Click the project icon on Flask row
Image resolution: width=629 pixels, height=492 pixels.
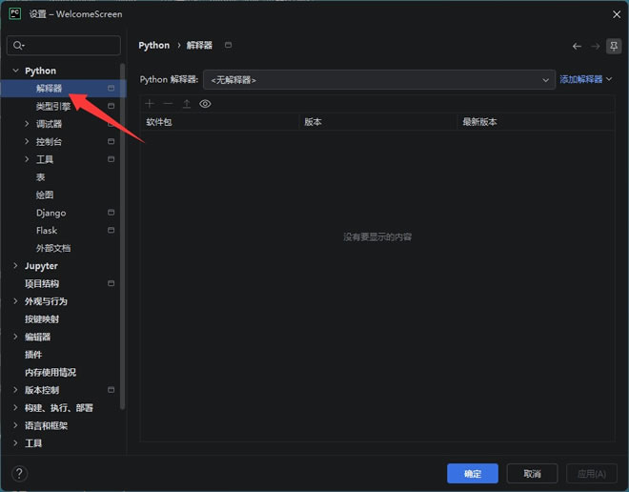112,230
